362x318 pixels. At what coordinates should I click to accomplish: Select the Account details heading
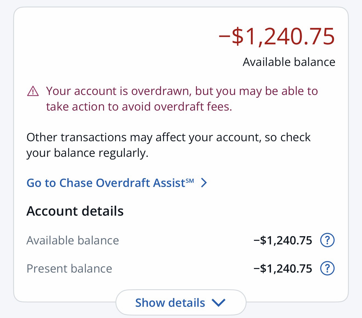pos(75,211)
